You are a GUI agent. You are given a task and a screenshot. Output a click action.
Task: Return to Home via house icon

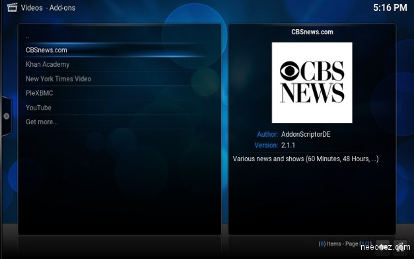coord(399,247)
